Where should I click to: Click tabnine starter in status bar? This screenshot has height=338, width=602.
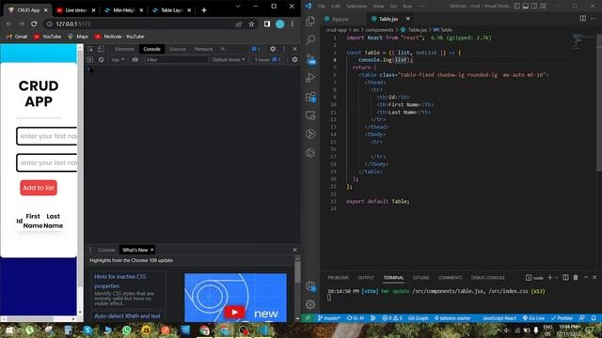point(452,318)
